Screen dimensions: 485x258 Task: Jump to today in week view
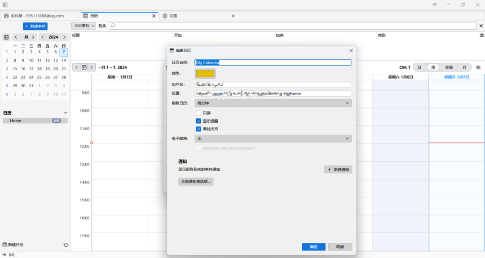coord(84,67)
